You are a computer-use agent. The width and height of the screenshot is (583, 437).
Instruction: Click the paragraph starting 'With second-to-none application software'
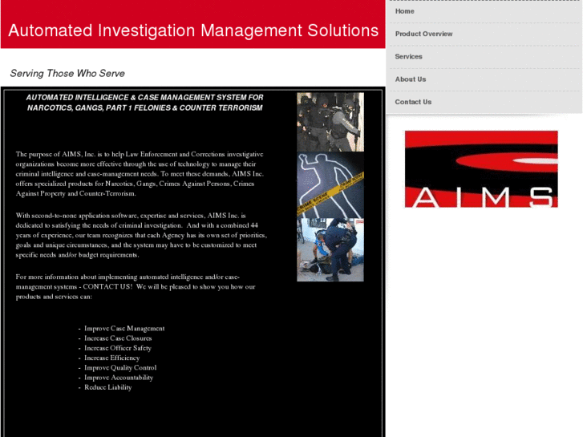coord(141,235)
